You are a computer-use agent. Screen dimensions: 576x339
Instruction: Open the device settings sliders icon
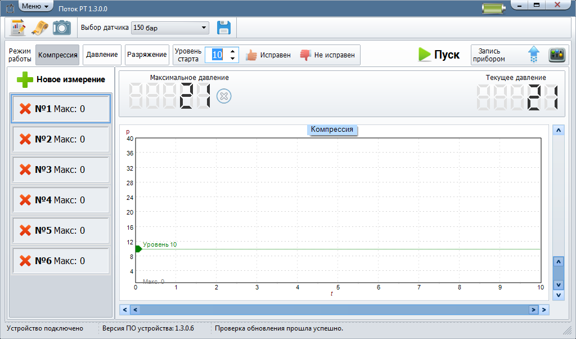click(x=556, y=55)
